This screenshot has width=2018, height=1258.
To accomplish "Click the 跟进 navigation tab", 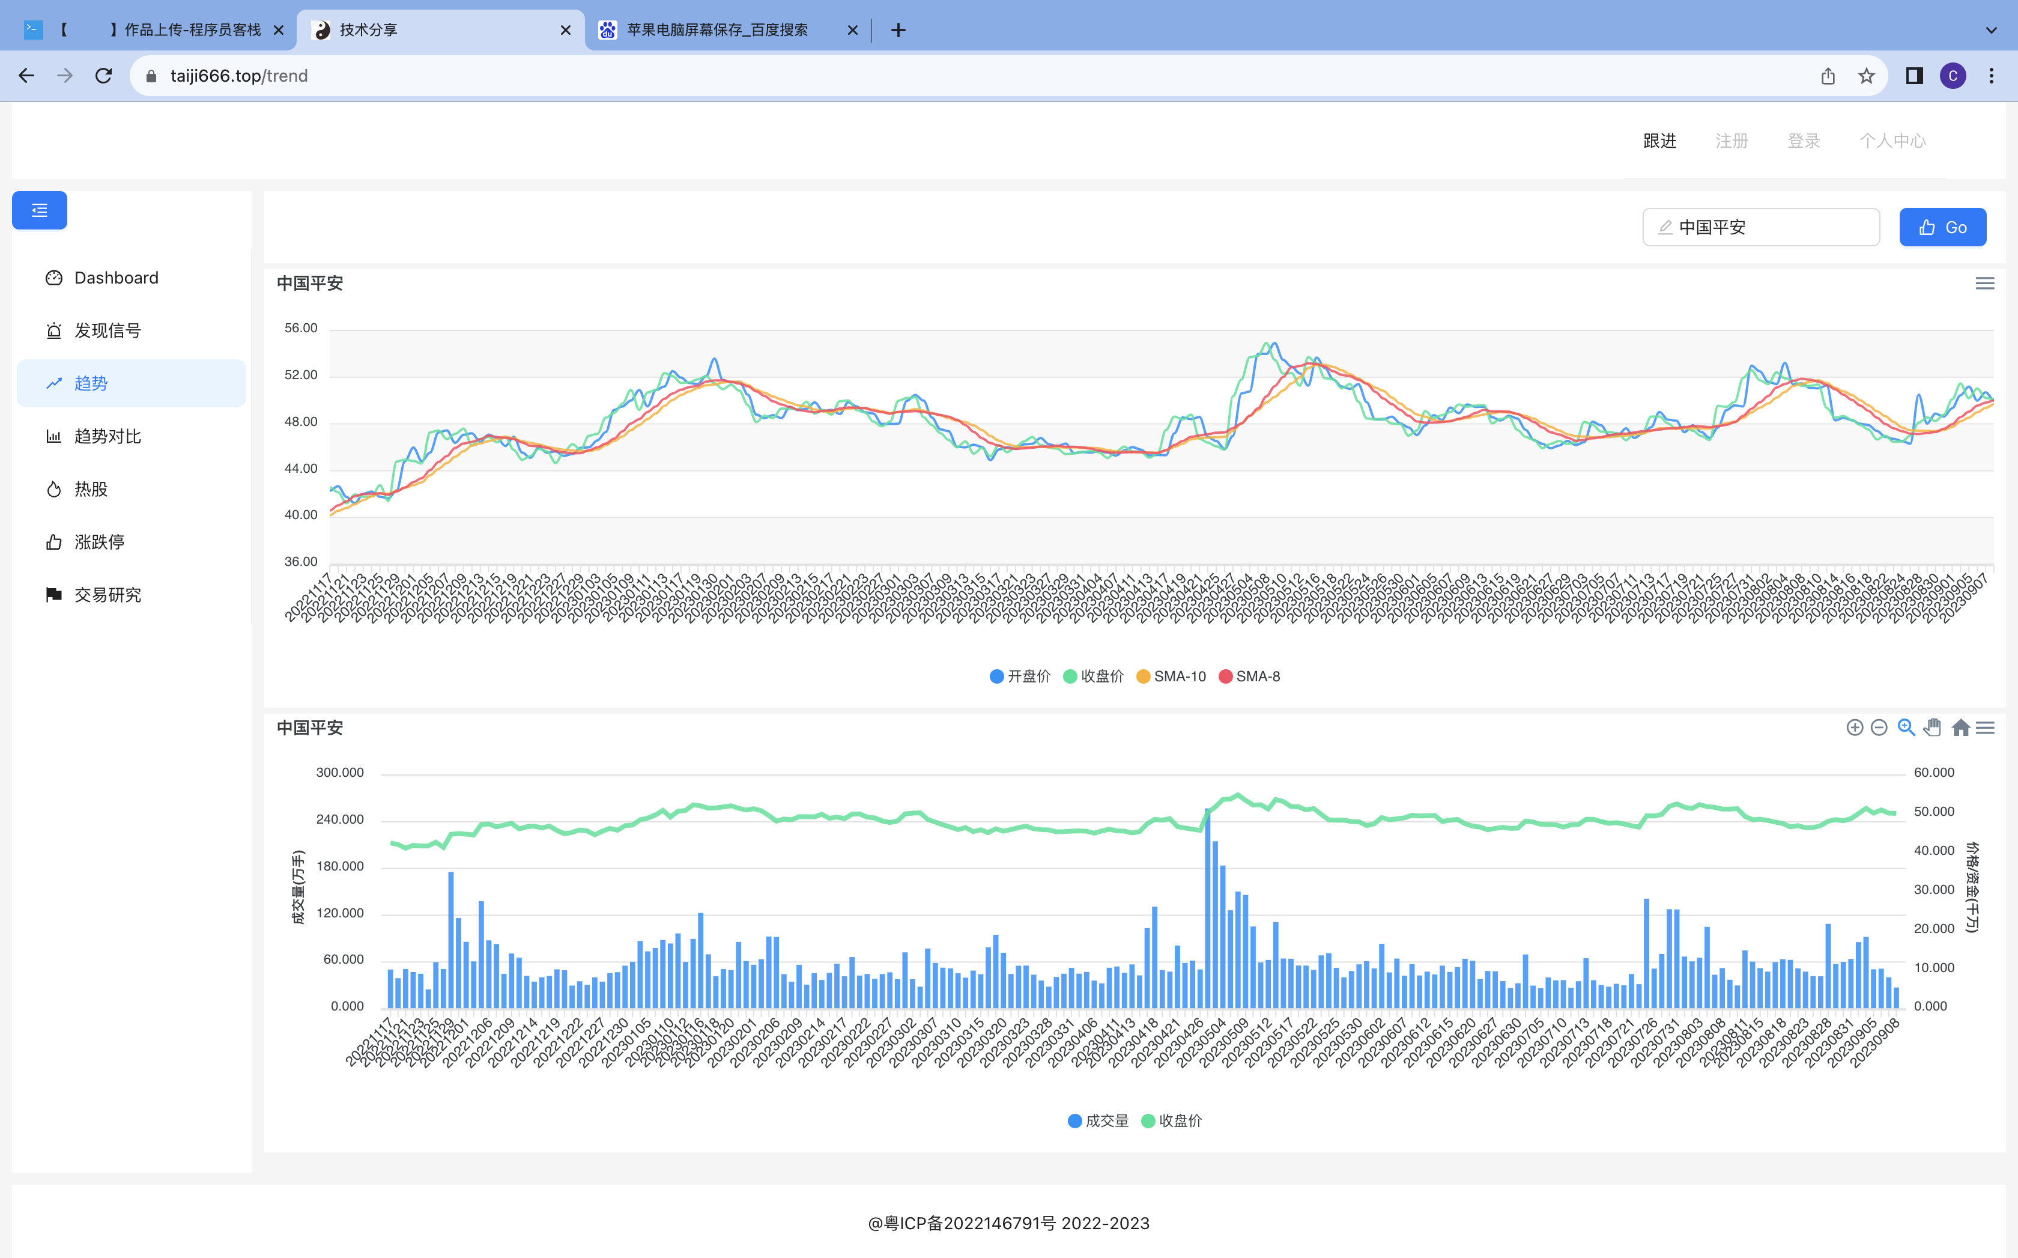I will coord(1659,141).
